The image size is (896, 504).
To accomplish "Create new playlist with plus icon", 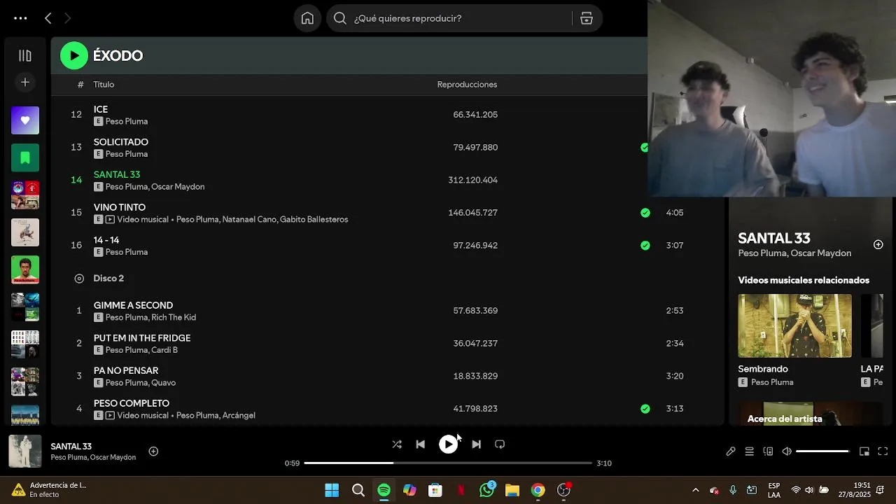I will pyautogui.click(x=25, y=83).
